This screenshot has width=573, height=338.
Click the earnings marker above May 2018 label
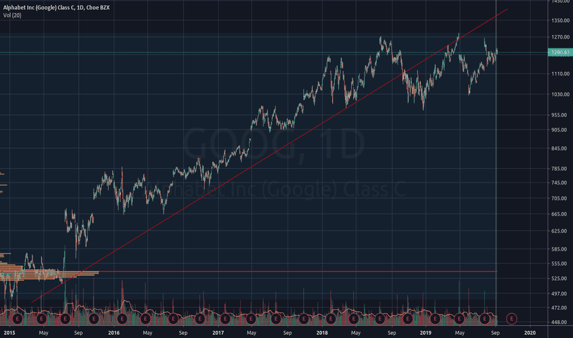[x=354, y=319]
